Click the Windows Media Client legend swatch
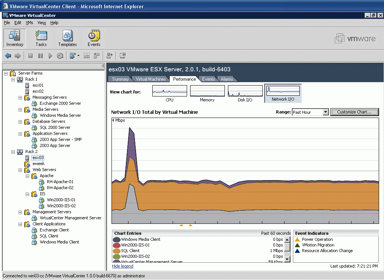Screen dimensions: 384x280 116,239
